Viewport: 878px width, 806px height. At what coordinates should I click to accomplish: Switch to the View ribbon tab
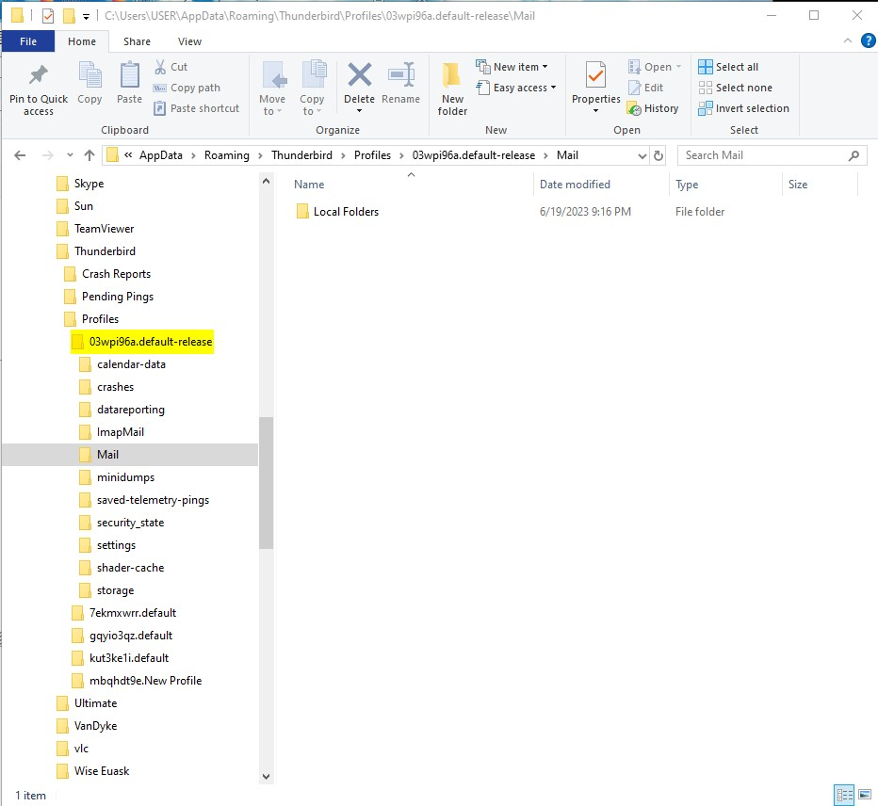[x=189, y=41]
